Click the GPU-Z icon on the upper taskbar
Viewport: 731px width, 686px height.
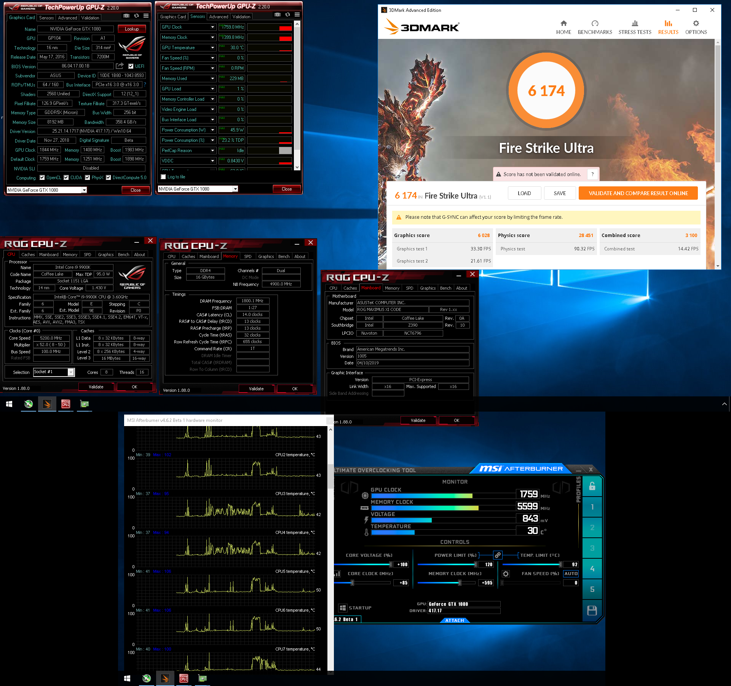click(x=85, y=404)
